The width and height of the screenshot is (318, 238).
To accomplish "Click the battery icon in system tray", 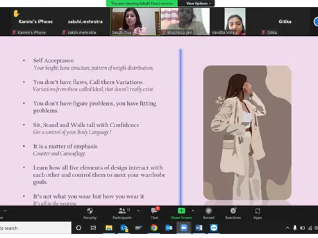I will click(302, 228).
